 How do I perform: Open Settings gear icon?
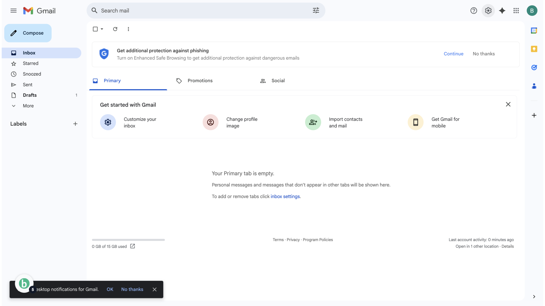click(488, 11)
